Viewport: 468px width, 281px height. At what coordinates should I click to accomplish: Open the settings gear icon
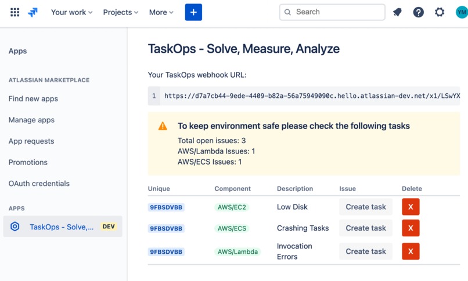pos(440,12)
